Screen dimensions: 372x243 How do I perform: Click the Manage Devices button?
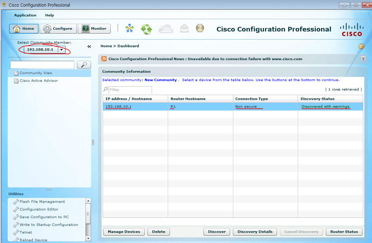coord(124,231)
